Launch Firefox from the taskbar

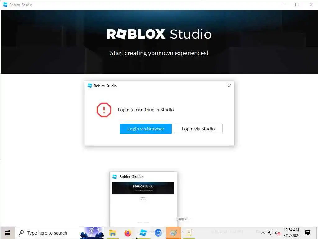pos(128,233)
